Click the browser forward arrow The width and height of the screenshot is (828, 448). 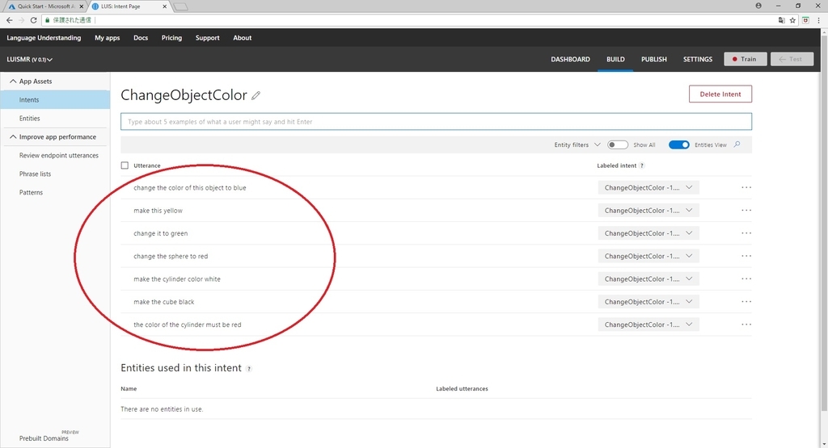coord(22,20)
